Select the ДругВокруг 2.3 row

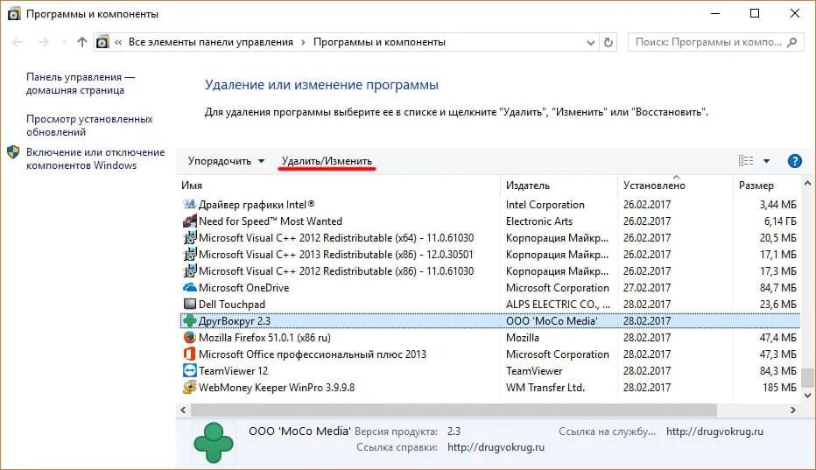pos(489,321)
